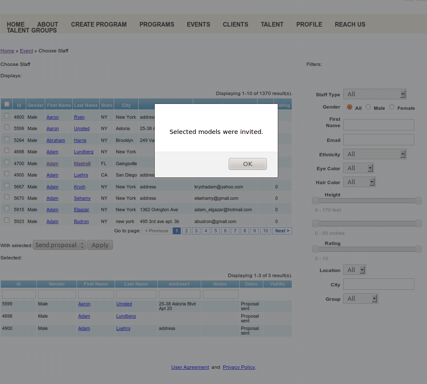The image size is (427, 384).
Task: Check the row for Id 4700
Action: click(x=7, y=162)
